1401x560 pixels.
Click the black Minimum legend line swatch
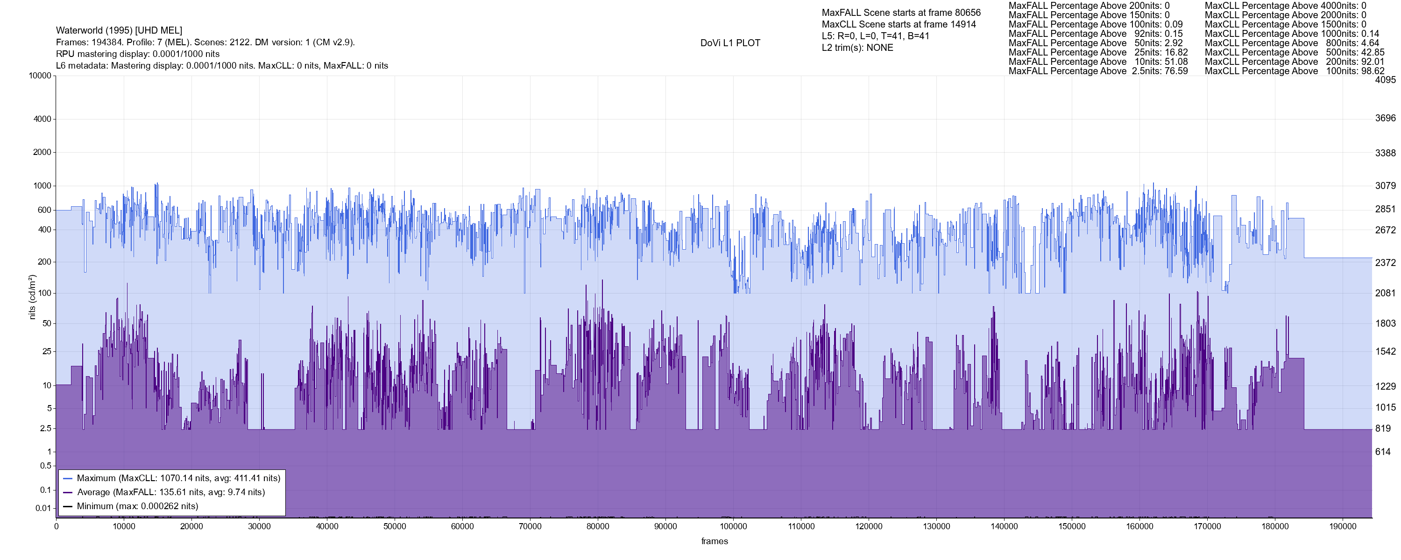click(x=68, y=506)
